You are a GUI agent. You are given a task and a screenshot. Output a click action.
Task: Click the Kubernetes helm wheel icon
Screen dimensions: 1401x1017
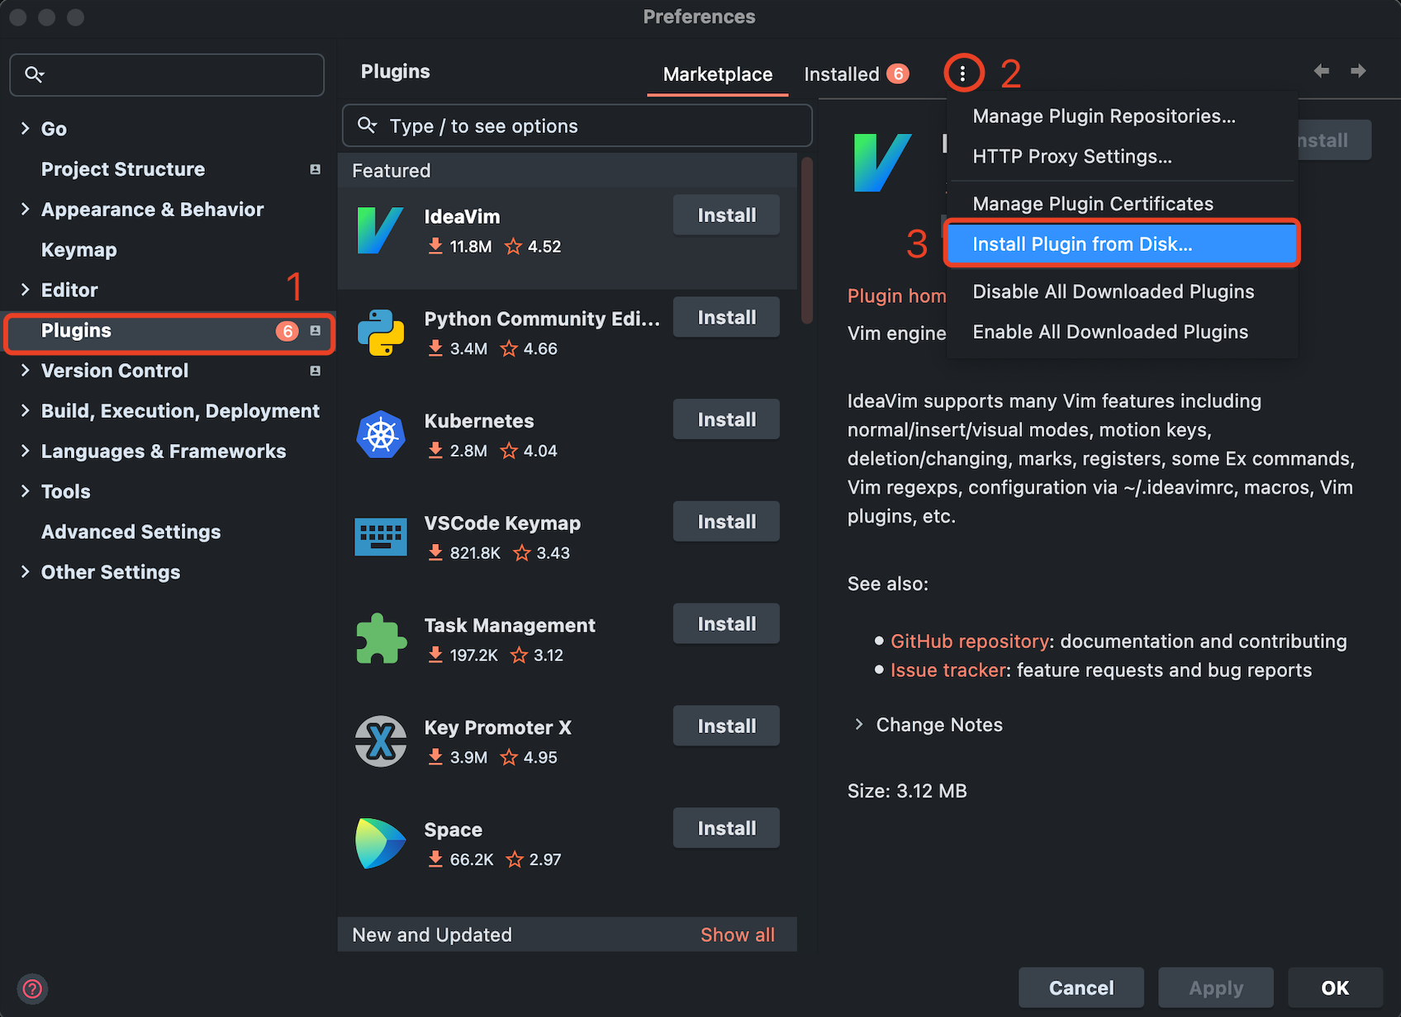click(380, 435)
